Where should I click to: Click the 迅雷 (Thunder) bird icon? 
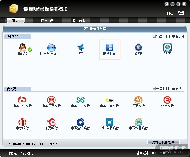(80, 47)
